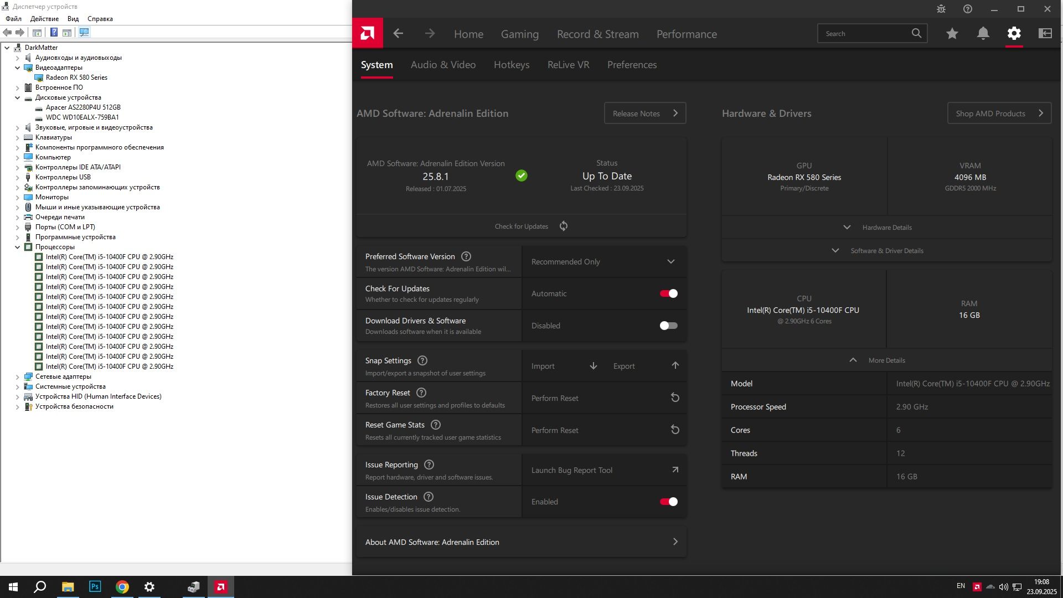Toggle Check For Updates automatic switch
This screenshot has height=598, width=1063.
click(x=669, y=293)
